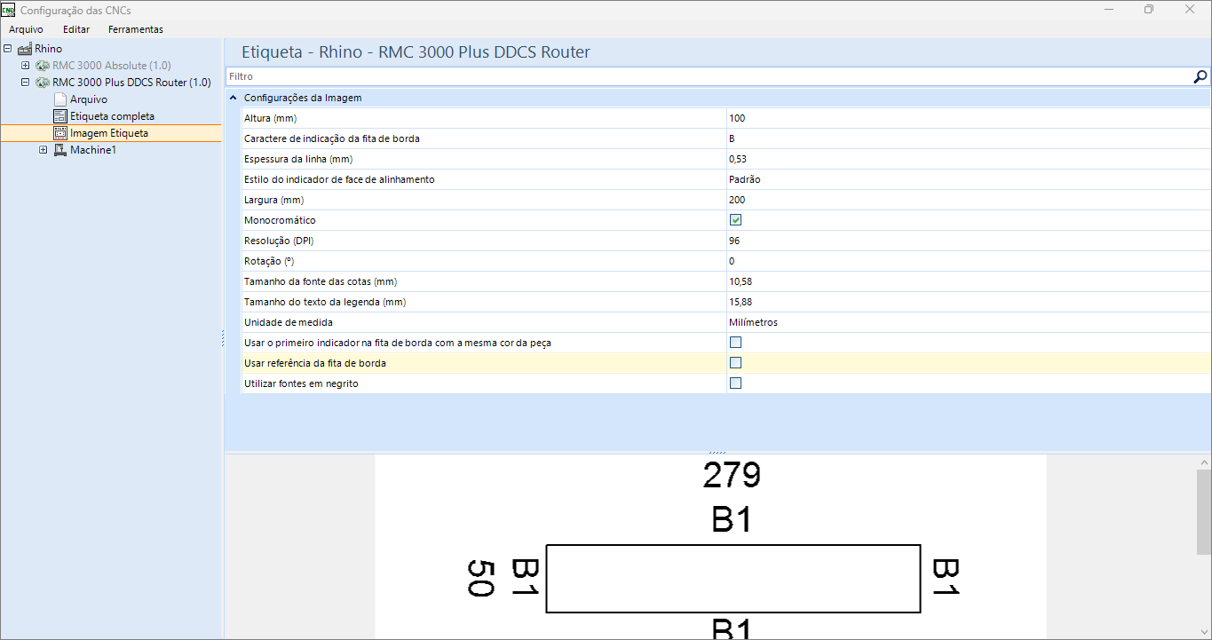
Task: Restore the window size
Action: pyautogui.click(x=1149, y=10)
